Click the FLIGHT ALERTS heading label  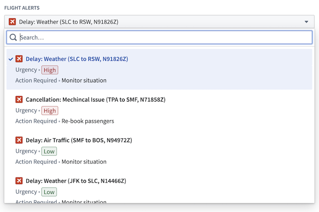click(x=22, y=8)
